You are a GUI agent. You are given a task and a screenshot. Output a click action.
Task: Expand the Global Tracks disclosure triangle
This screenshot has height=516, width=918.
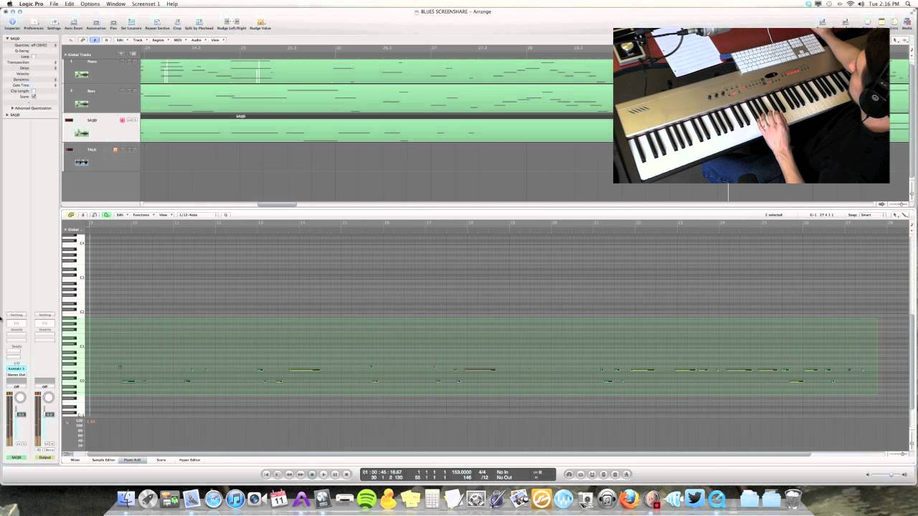66,54
